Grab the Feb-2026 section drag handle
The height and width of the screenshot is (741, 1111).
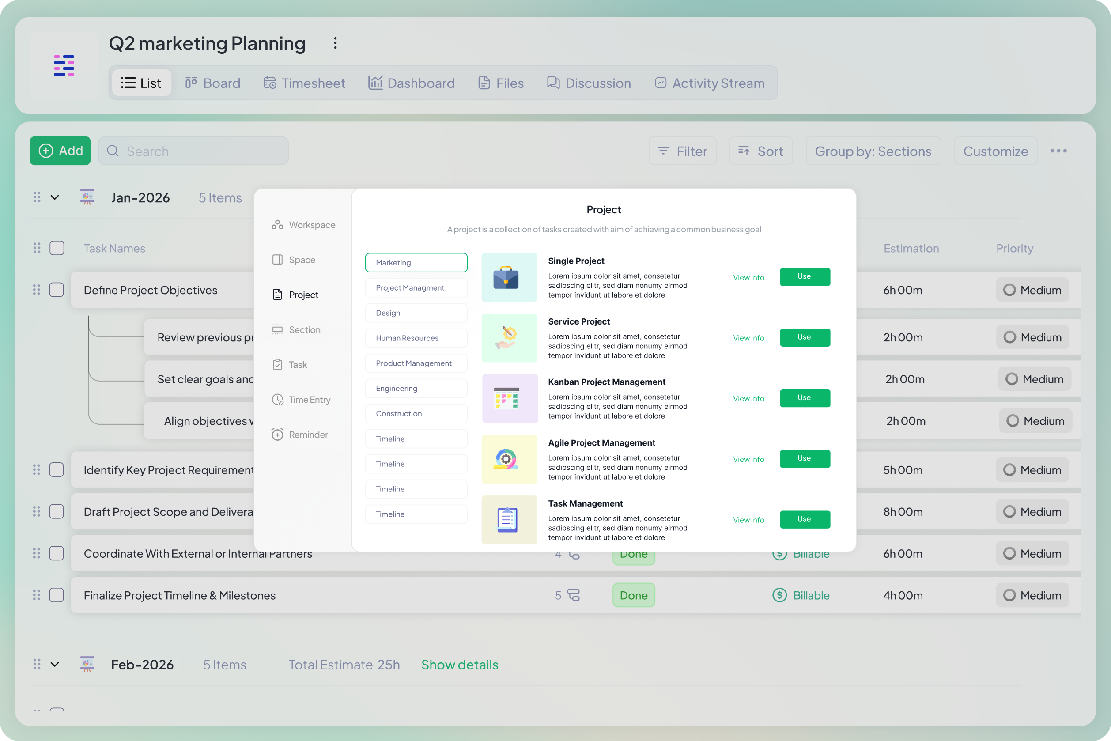37,664
